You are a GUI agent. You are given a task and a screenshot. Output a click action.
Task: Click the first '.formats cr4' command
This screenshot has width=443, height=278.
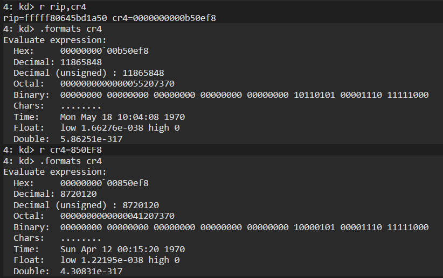coord(71,28)
